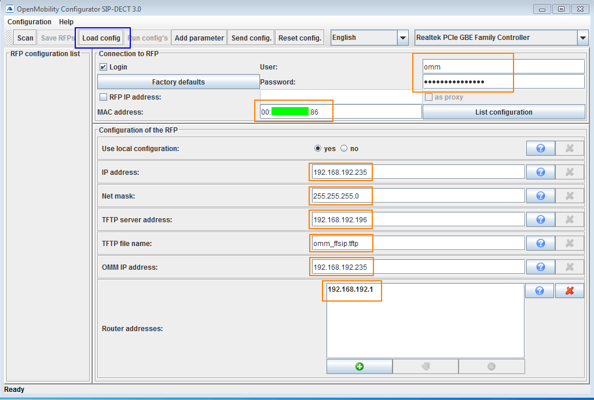Click the Load config button
Screen dimensions: 594x400
pyautogui.click(x=101, y=38)
